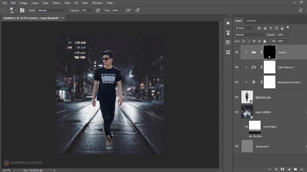
Task: Switch to the Channels tab
Action: pyautogui.click(x=251, y=21)
